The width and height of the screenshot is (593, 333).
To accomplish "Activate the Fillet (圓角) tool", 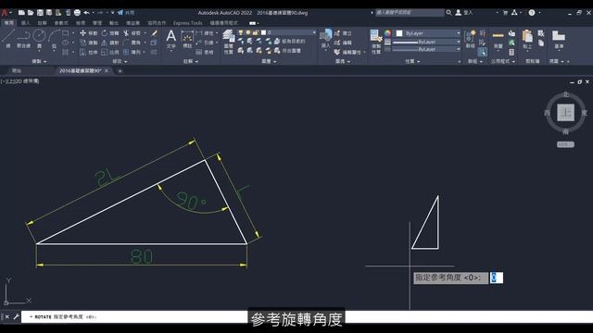I will (x=132, y=43).
